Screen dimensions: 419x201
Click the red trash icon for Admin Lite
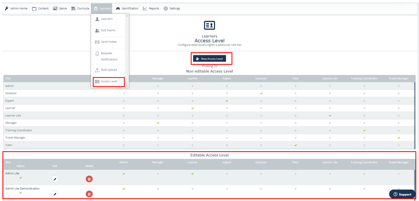click(89, 179)
